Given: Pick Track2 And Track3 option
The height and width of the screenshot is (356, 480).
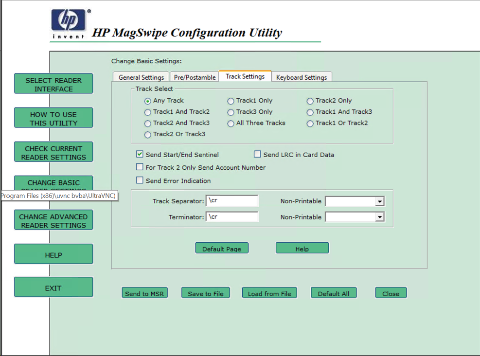Looking at the screenshot, I should point(147,124).
